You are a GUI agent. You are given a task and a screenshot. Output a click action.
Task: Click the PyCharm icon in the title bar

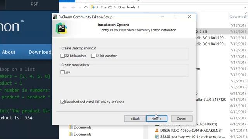pyautogui.click(x=55, y=17)
